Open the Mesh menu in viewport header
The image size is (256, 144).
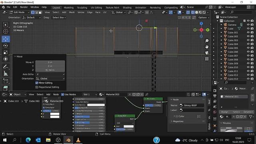tap(72, 12)
